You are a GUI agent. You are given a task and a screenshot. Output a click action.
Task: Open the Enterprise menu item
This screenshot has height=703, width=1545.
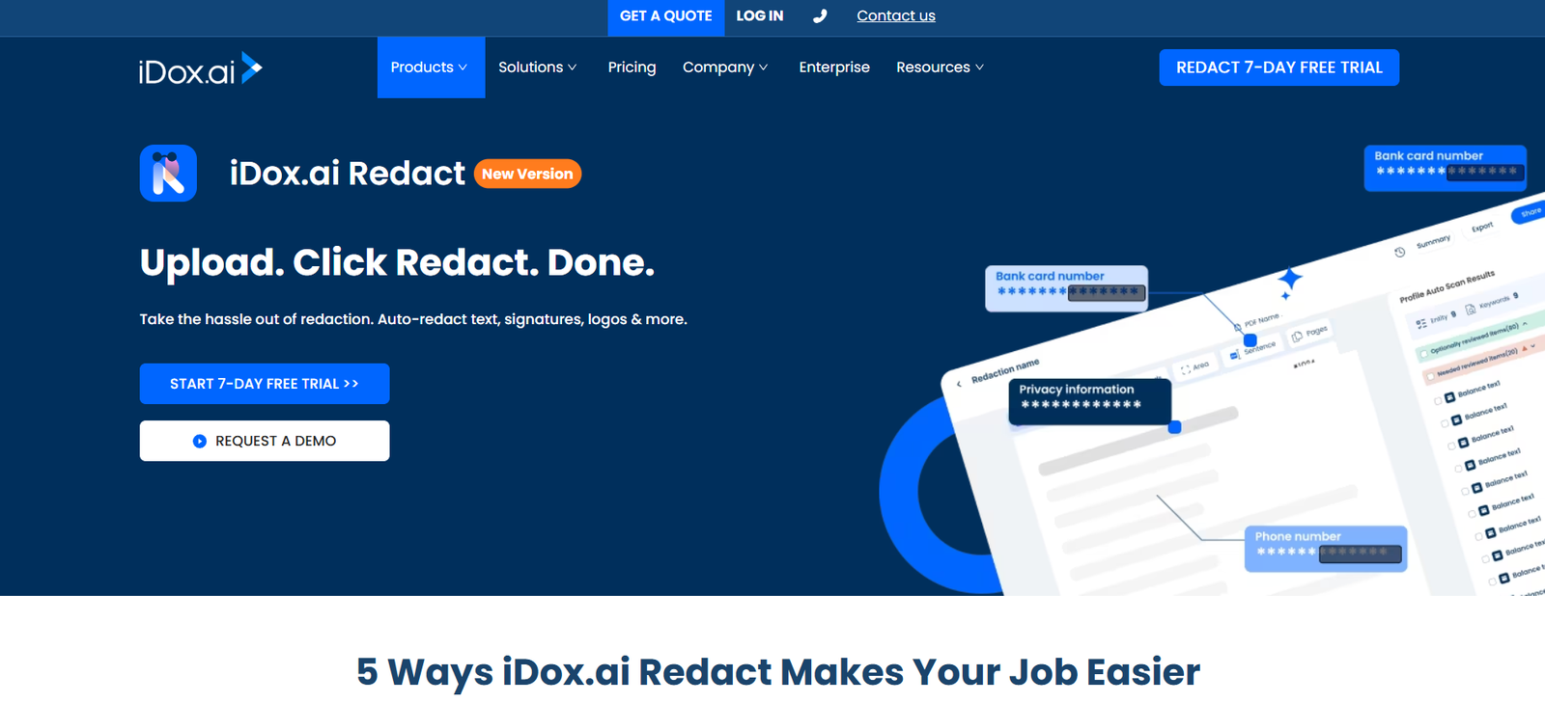pos(834,68)
